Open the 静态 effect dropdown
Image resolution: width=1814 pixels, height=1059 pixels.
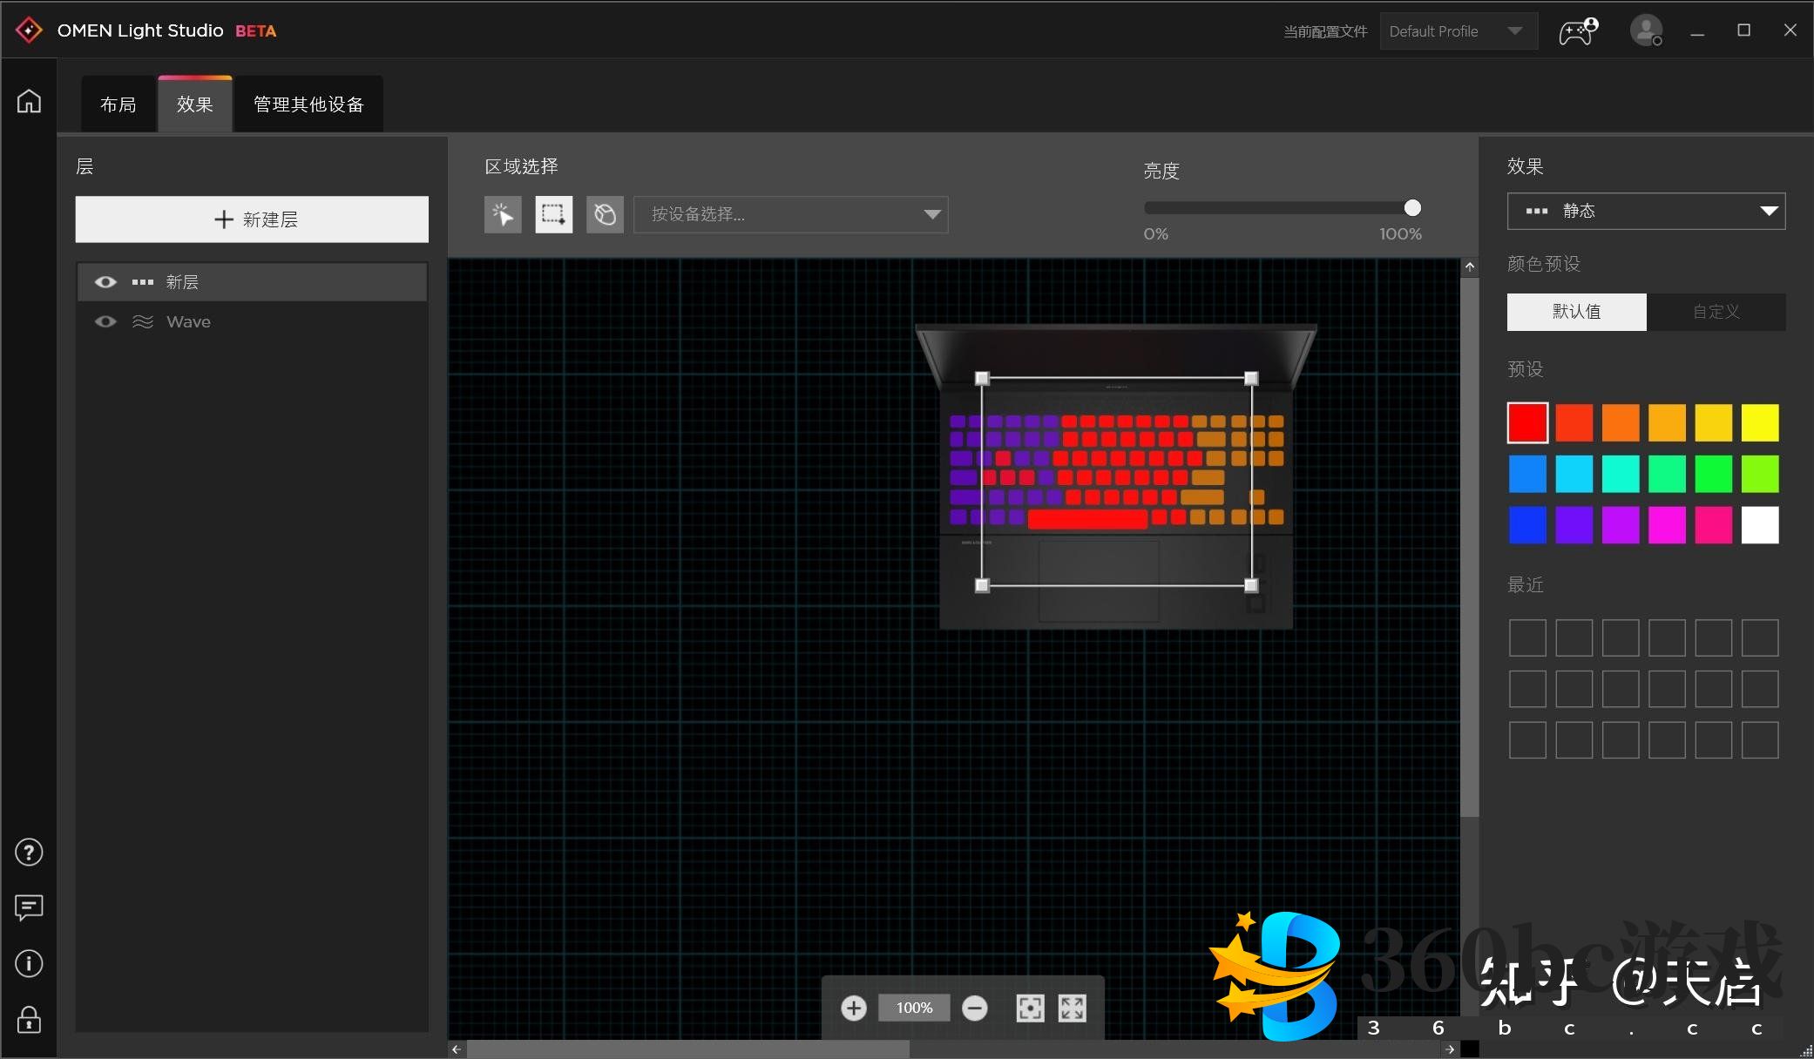[1645, 211]
